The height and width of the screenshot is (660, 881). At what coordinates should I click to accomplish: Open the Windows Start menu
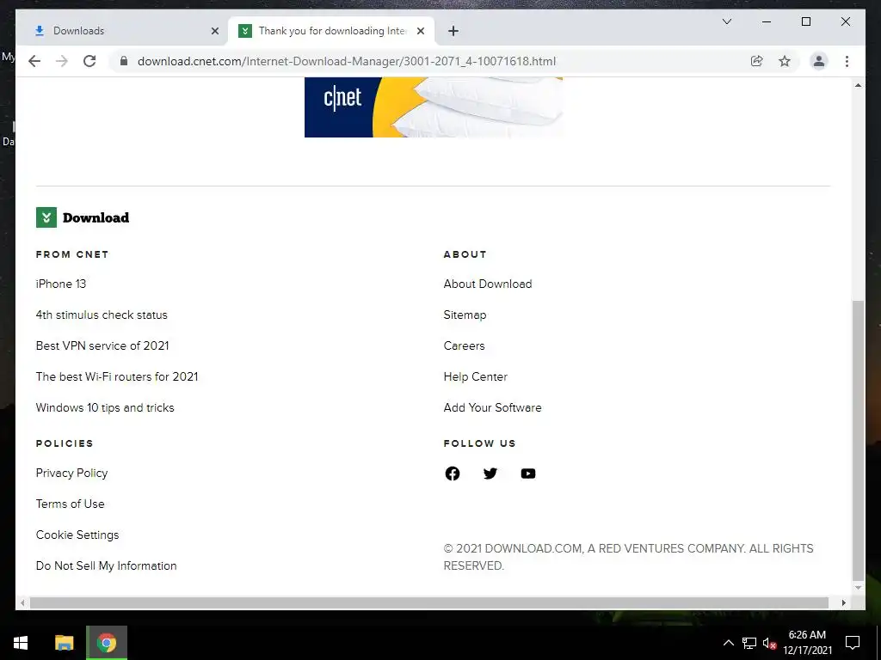click(x=21, y=643)
